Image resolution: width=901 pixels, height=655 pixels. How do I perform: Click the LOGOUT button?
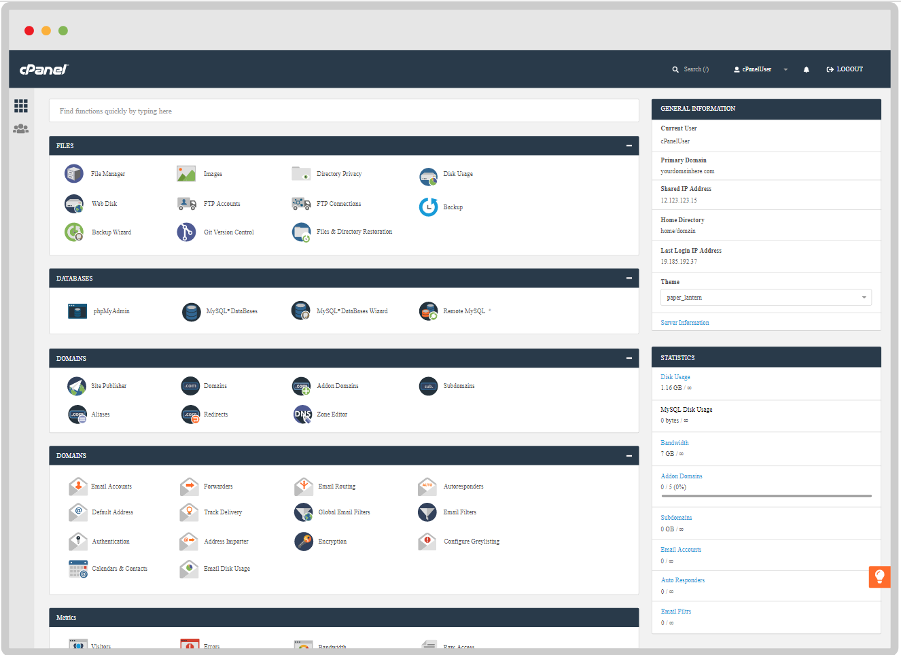coord(844,69)
